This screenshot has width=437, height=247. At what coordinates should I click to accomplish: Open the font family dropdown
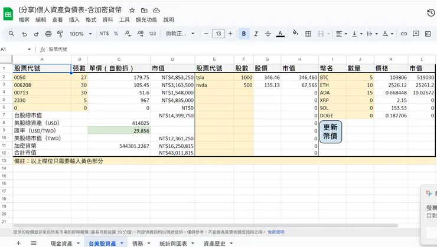(x=180, y=34)
